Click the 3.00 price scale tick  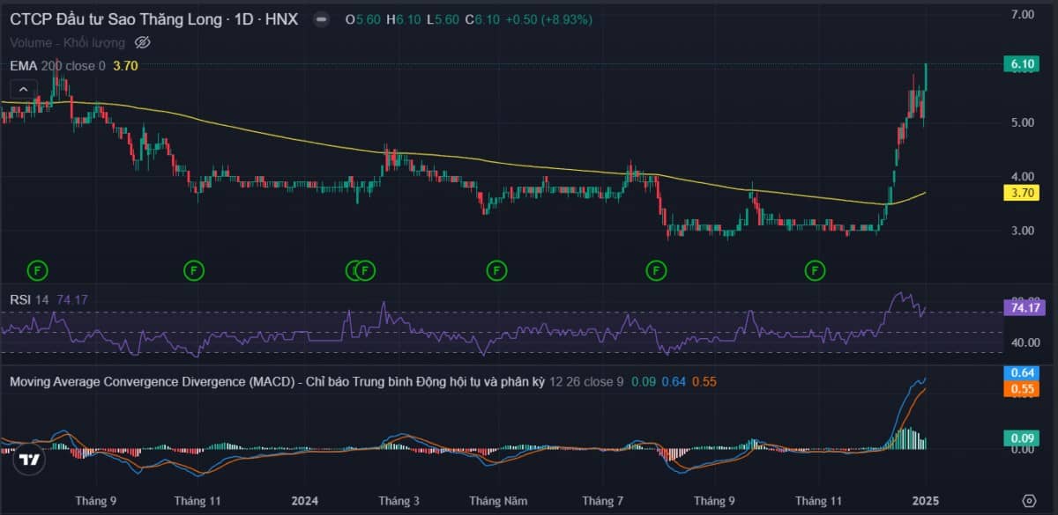coord(1023,231)
